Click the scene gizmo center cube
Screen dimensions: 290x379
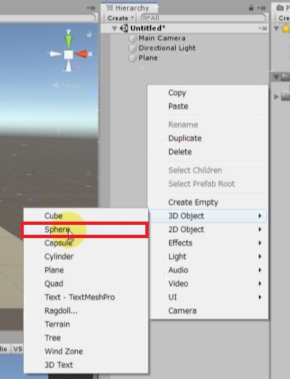coord(69,54)
